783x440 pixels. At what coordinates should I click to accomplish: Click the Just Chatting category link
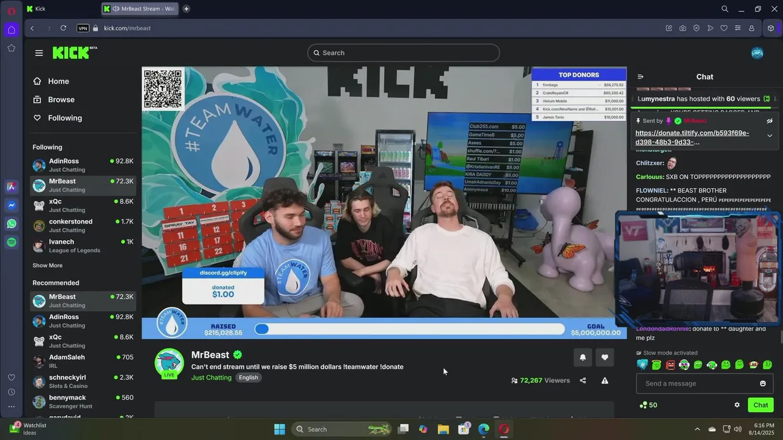point(212,378)
